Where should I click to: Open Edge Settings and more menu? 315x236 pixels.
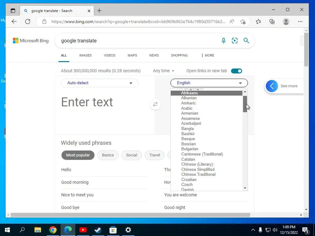(300, 22)
